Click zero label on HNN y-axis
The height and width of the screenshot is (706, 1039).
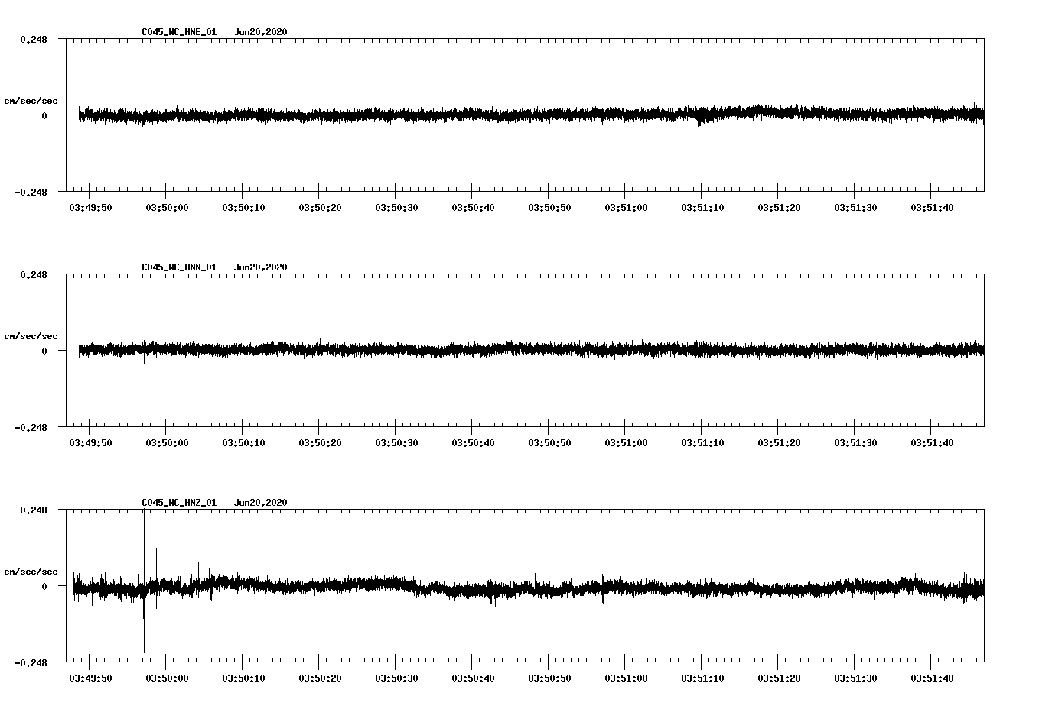44,351
